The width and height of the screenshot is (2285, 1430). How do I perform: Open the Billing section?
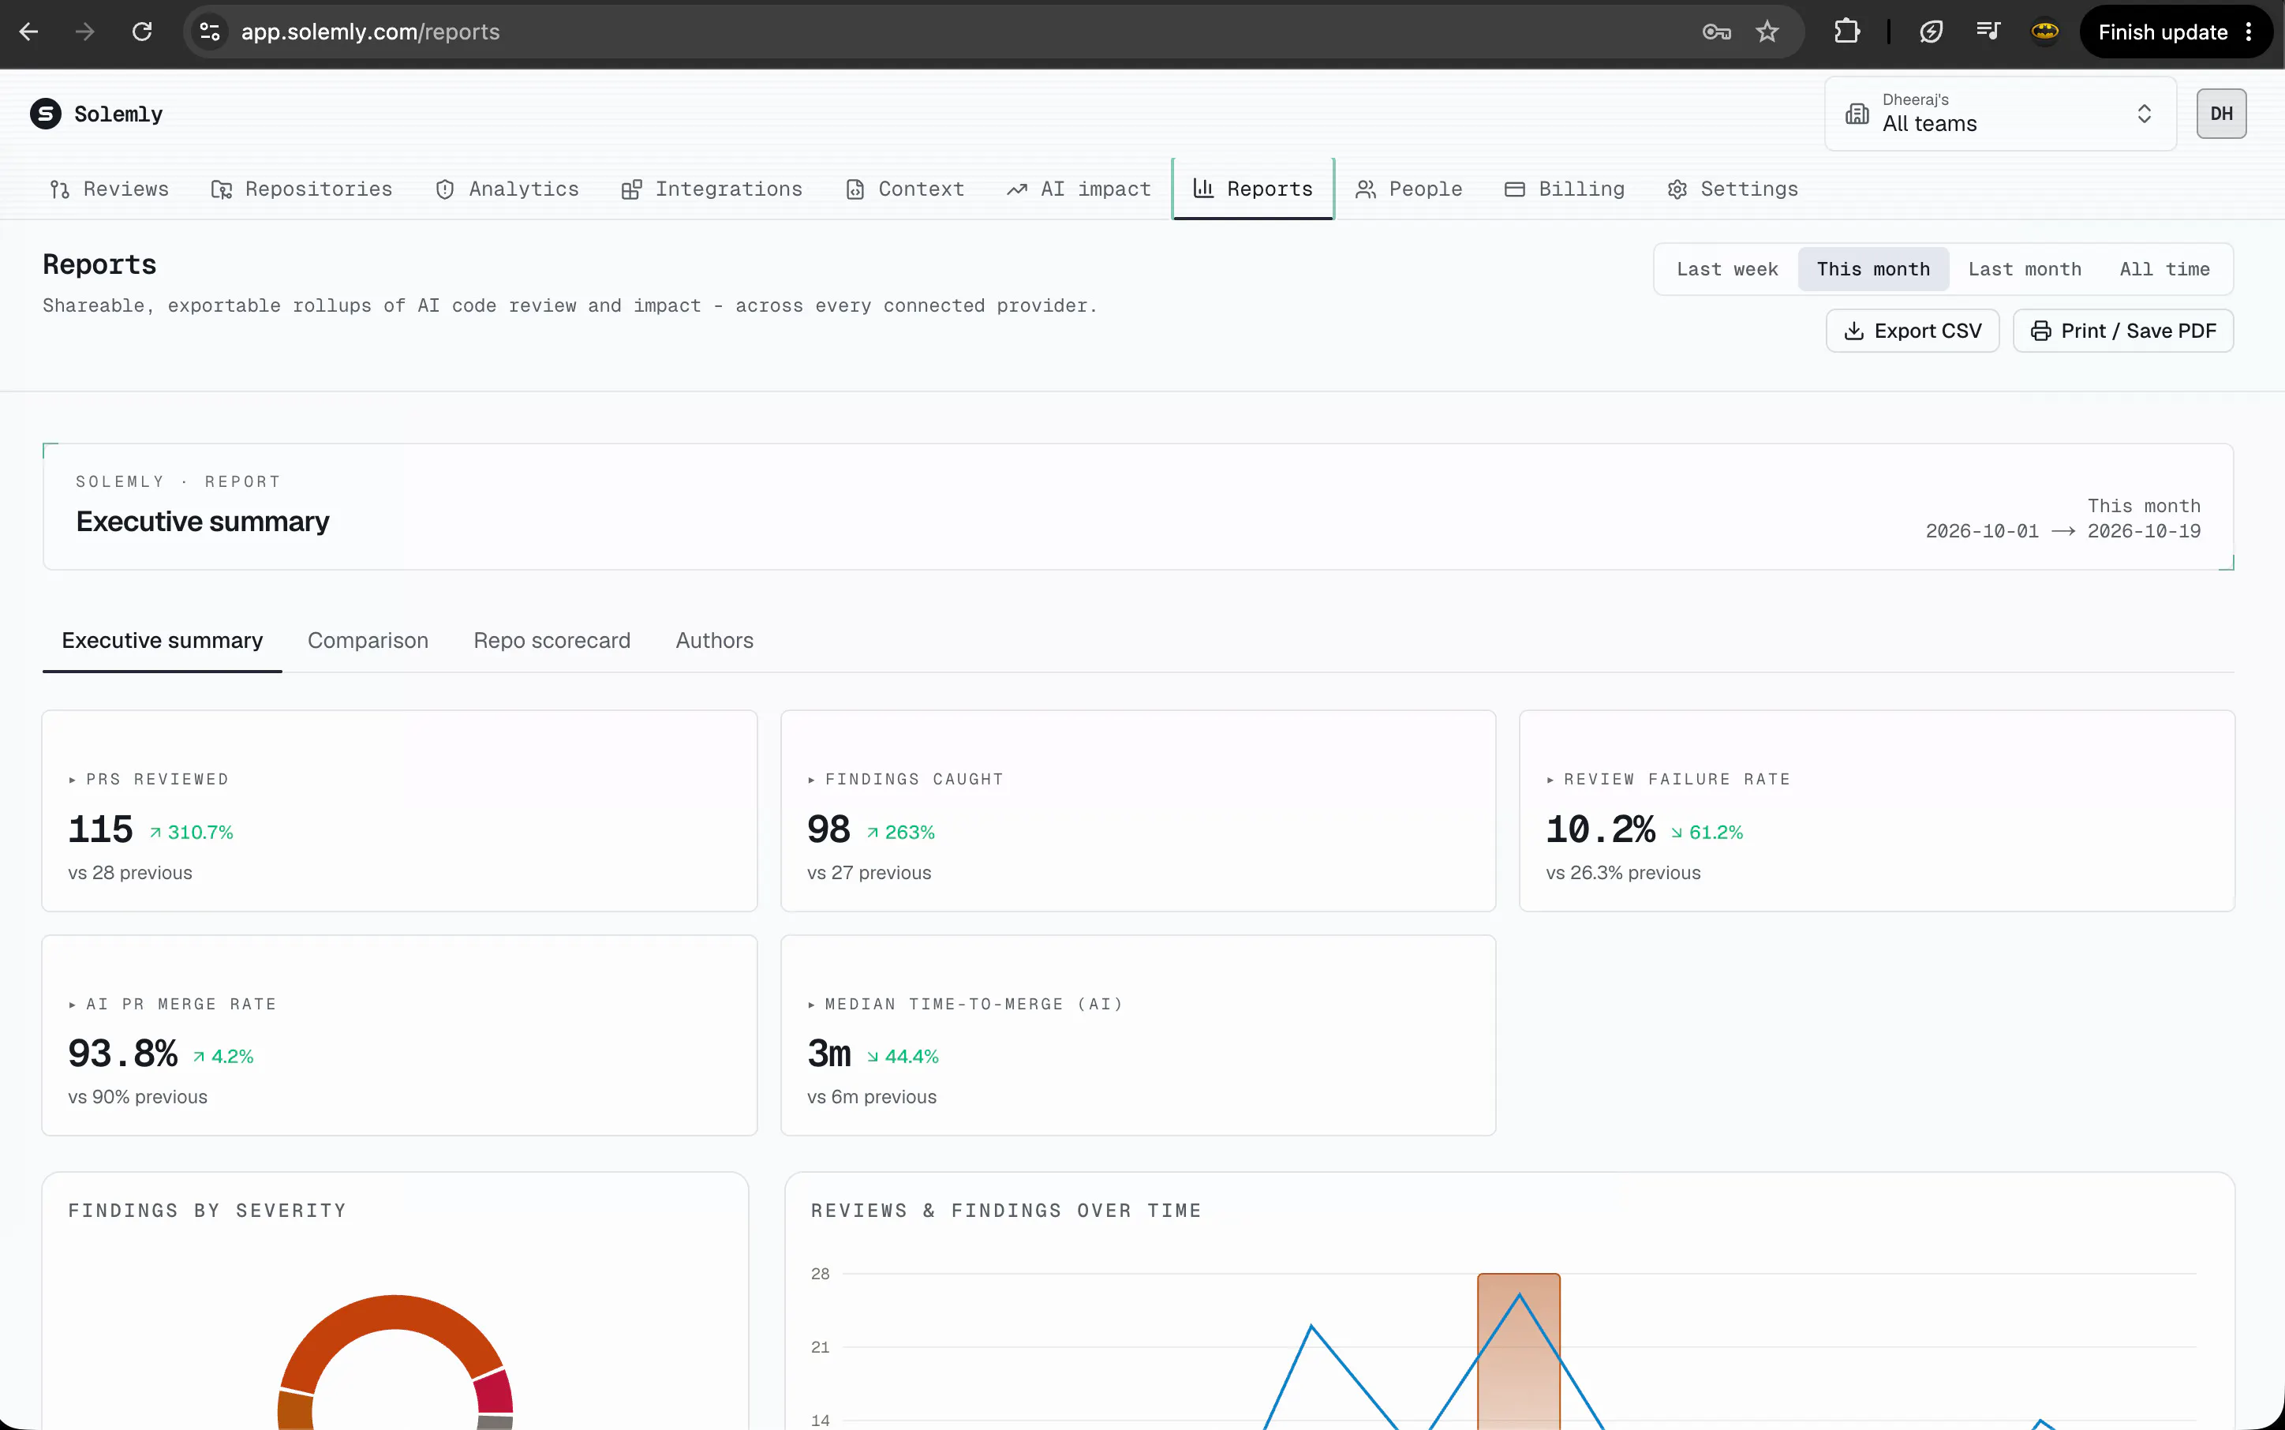pos(1565,189)
